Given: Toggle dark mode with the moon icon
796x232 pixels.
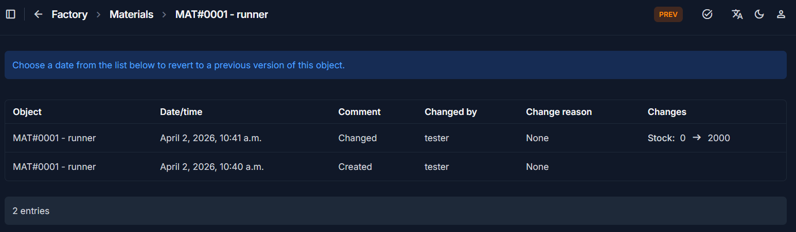Looking at the screenshot, I should click(x=759, y=14).
